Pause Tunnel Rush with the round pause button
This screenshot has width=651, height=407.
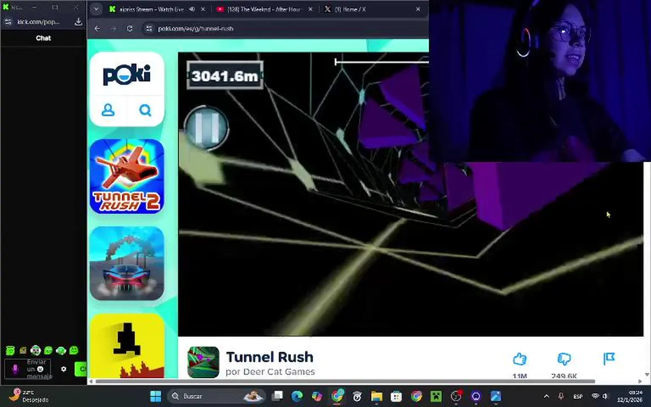206,128
